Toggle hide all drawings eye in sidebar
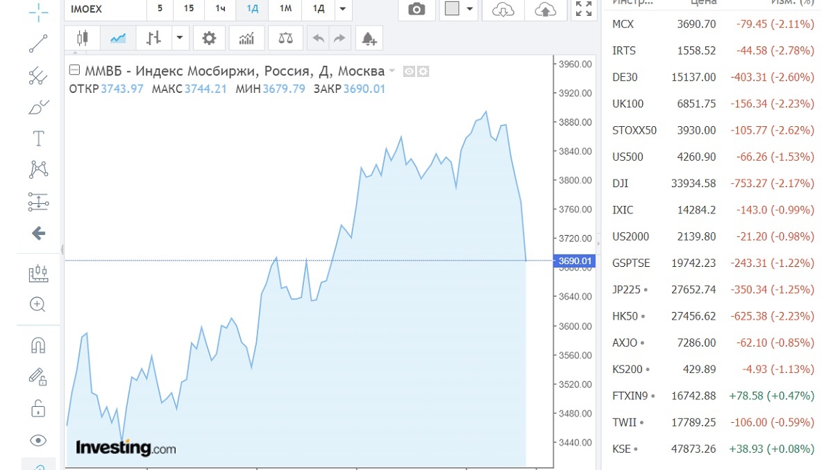Screen dimensions: 833x470 [x=38, y=440]
